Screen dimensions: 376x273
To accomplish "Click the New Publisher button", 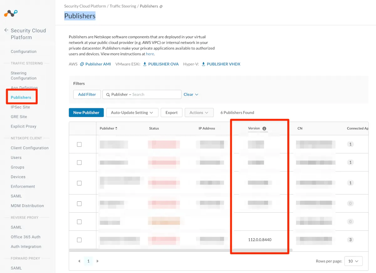I will point(86,113).
